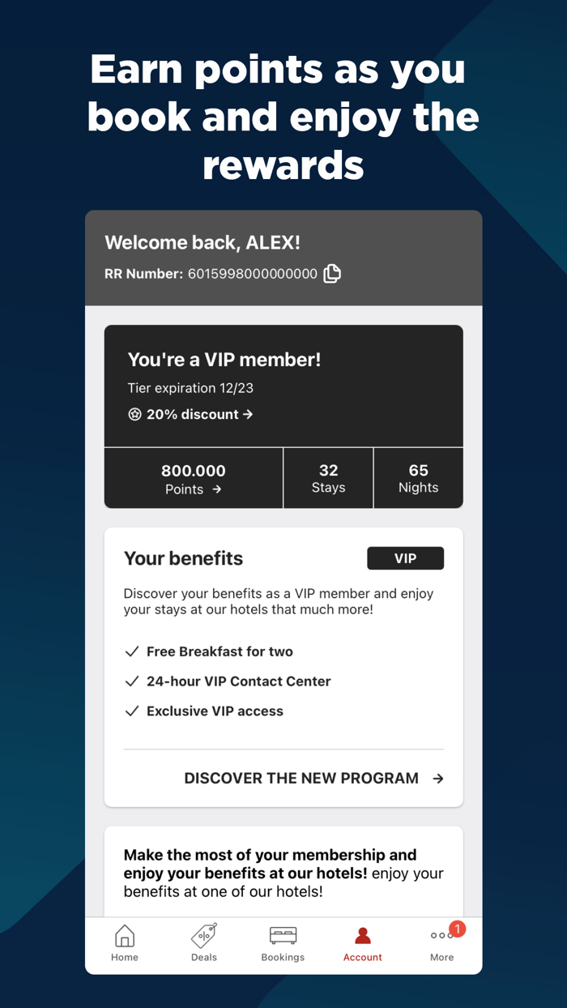
Task: Tap the 32 Stays counter
Action: [328, 478]
